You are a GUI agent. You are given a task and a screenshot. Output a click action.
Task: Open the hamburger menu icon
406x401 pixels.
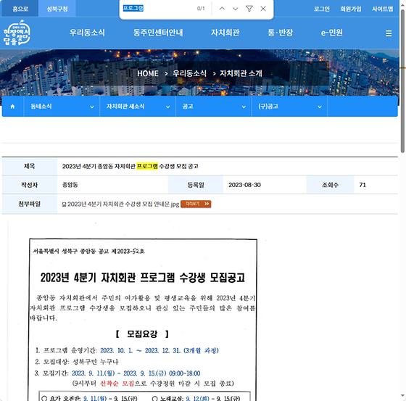click(389, 33)
